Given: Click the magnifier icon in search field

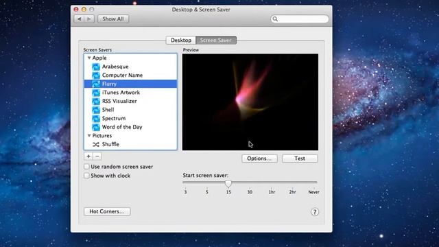Looking at the screenshot, I should [x=275, y=19].
